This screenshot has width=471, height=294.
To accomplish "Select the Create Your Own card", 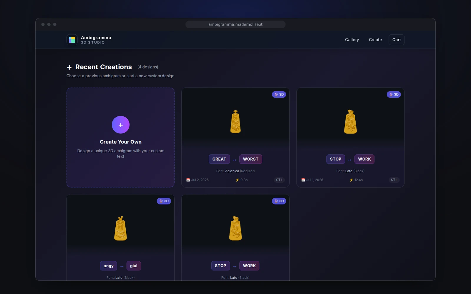I will coord(121,138).
